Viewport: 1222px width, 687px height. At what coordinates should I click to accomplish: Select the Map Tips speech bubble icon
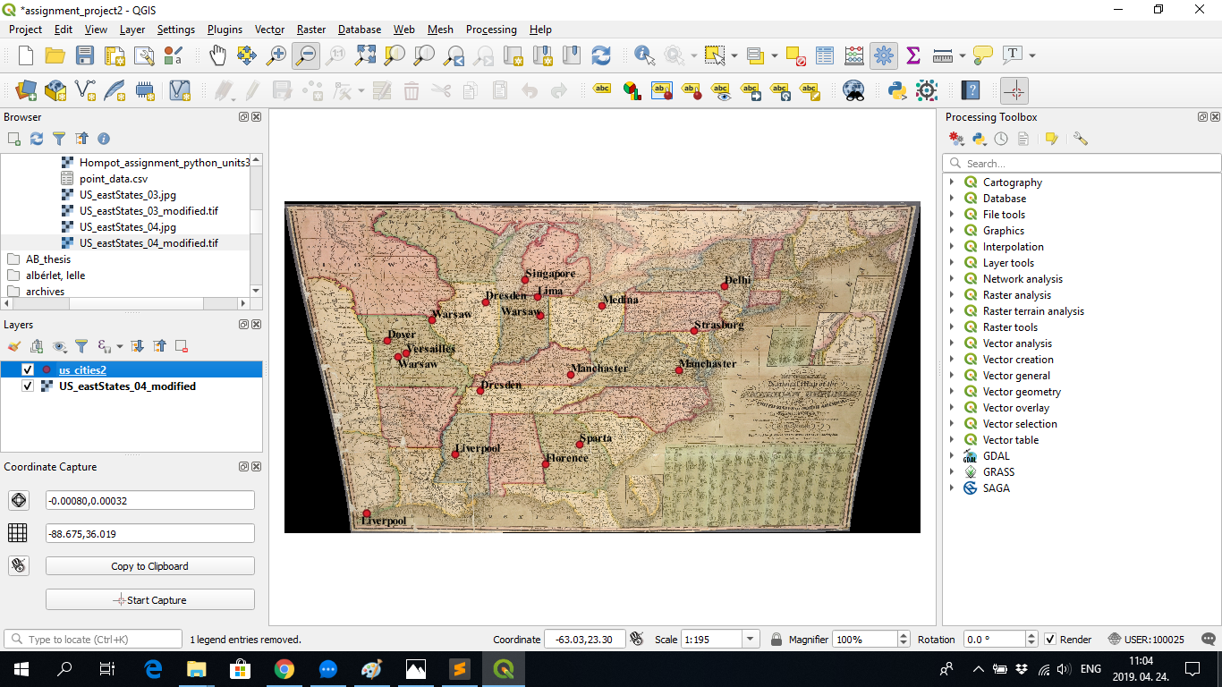pyautogui.click(x=983, y=55)
